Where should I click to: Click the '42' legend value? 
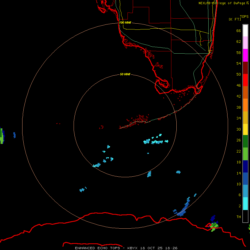pyautogui.click(x=239, y=96)
